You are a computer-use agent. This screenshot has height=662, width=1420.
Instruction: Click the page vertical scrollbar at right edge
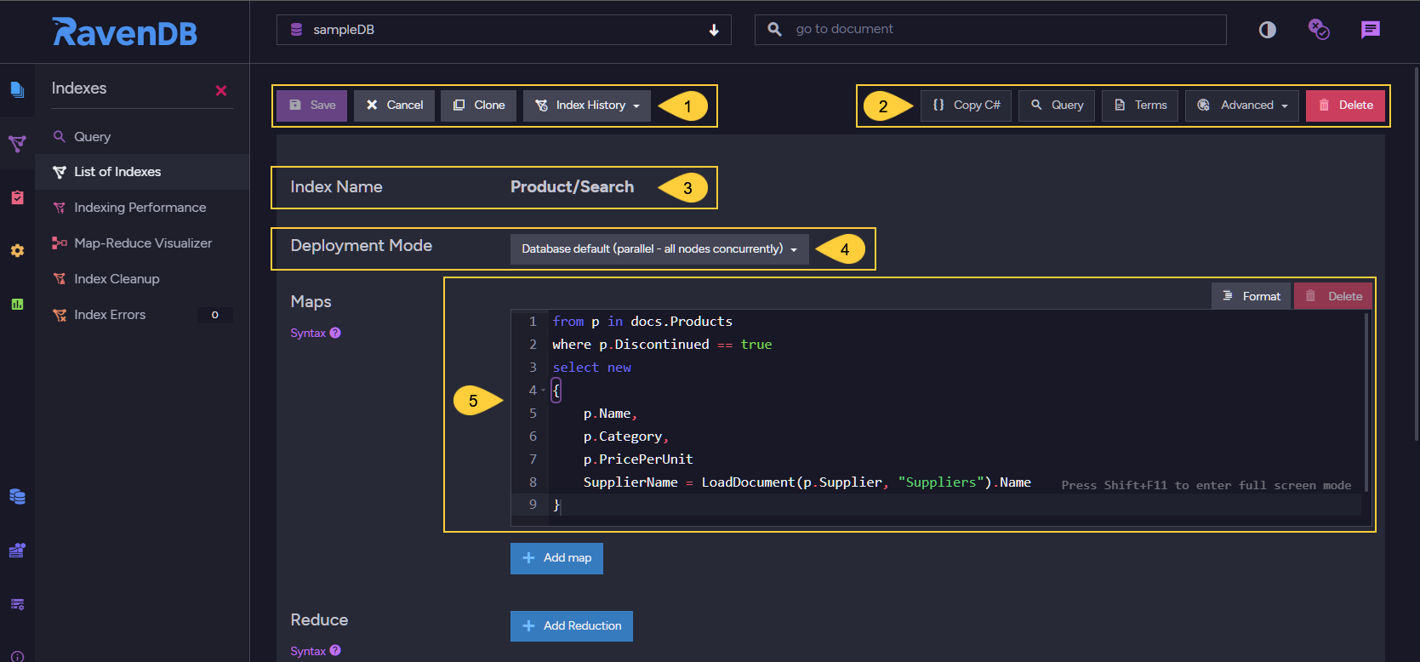[x=1416, y=252]
